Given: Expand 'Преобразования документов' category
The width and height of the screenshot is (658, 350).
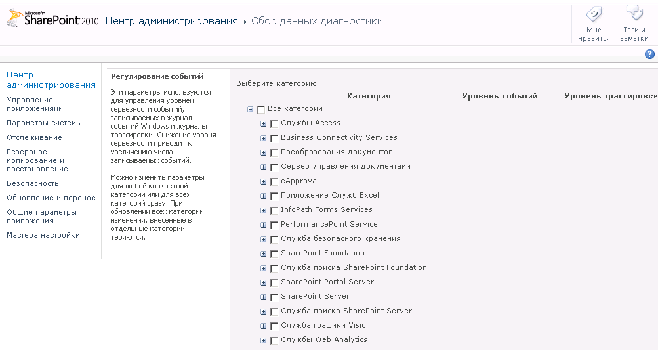Looking at the screenshot, I should tap(264, 153).
